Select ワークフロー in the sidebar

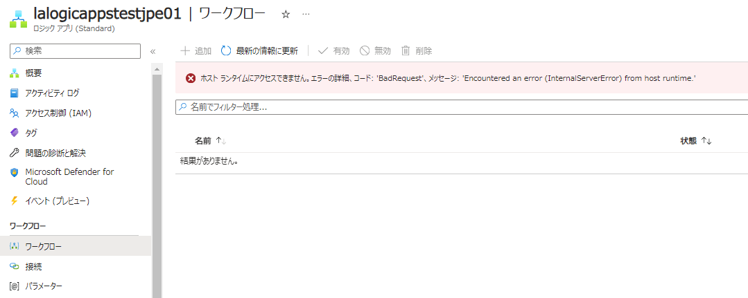(x=76, y=246)
